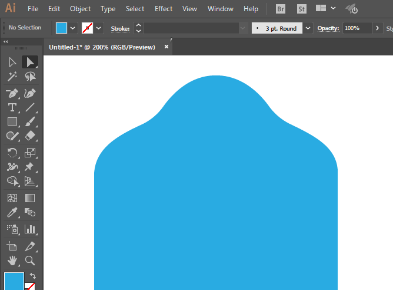Select the Pen tool
393x290 pixels.
[x=12, y=93]
